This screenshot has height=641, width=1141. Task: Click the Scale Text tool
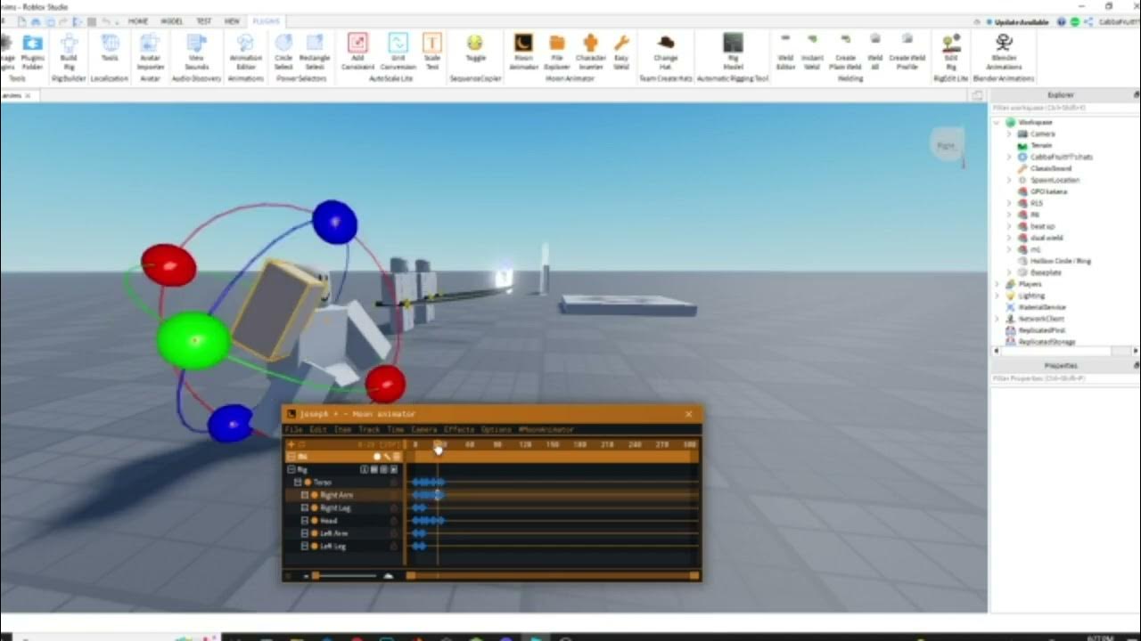431,52
